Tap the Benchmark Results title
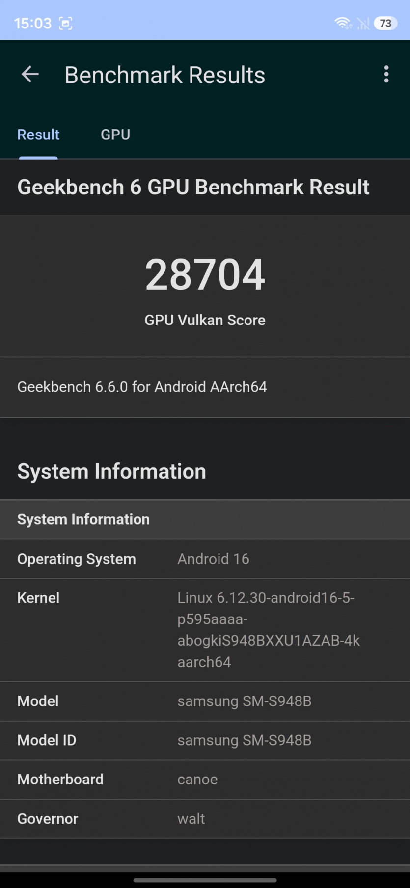The height and width of the screenshot is (888, 410). (x=165, y=75)
